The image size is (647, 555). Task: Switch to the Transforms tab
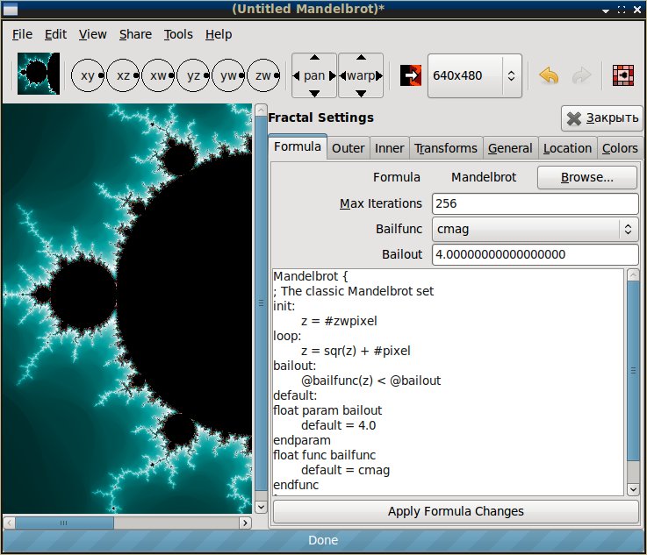click(446, 148)
